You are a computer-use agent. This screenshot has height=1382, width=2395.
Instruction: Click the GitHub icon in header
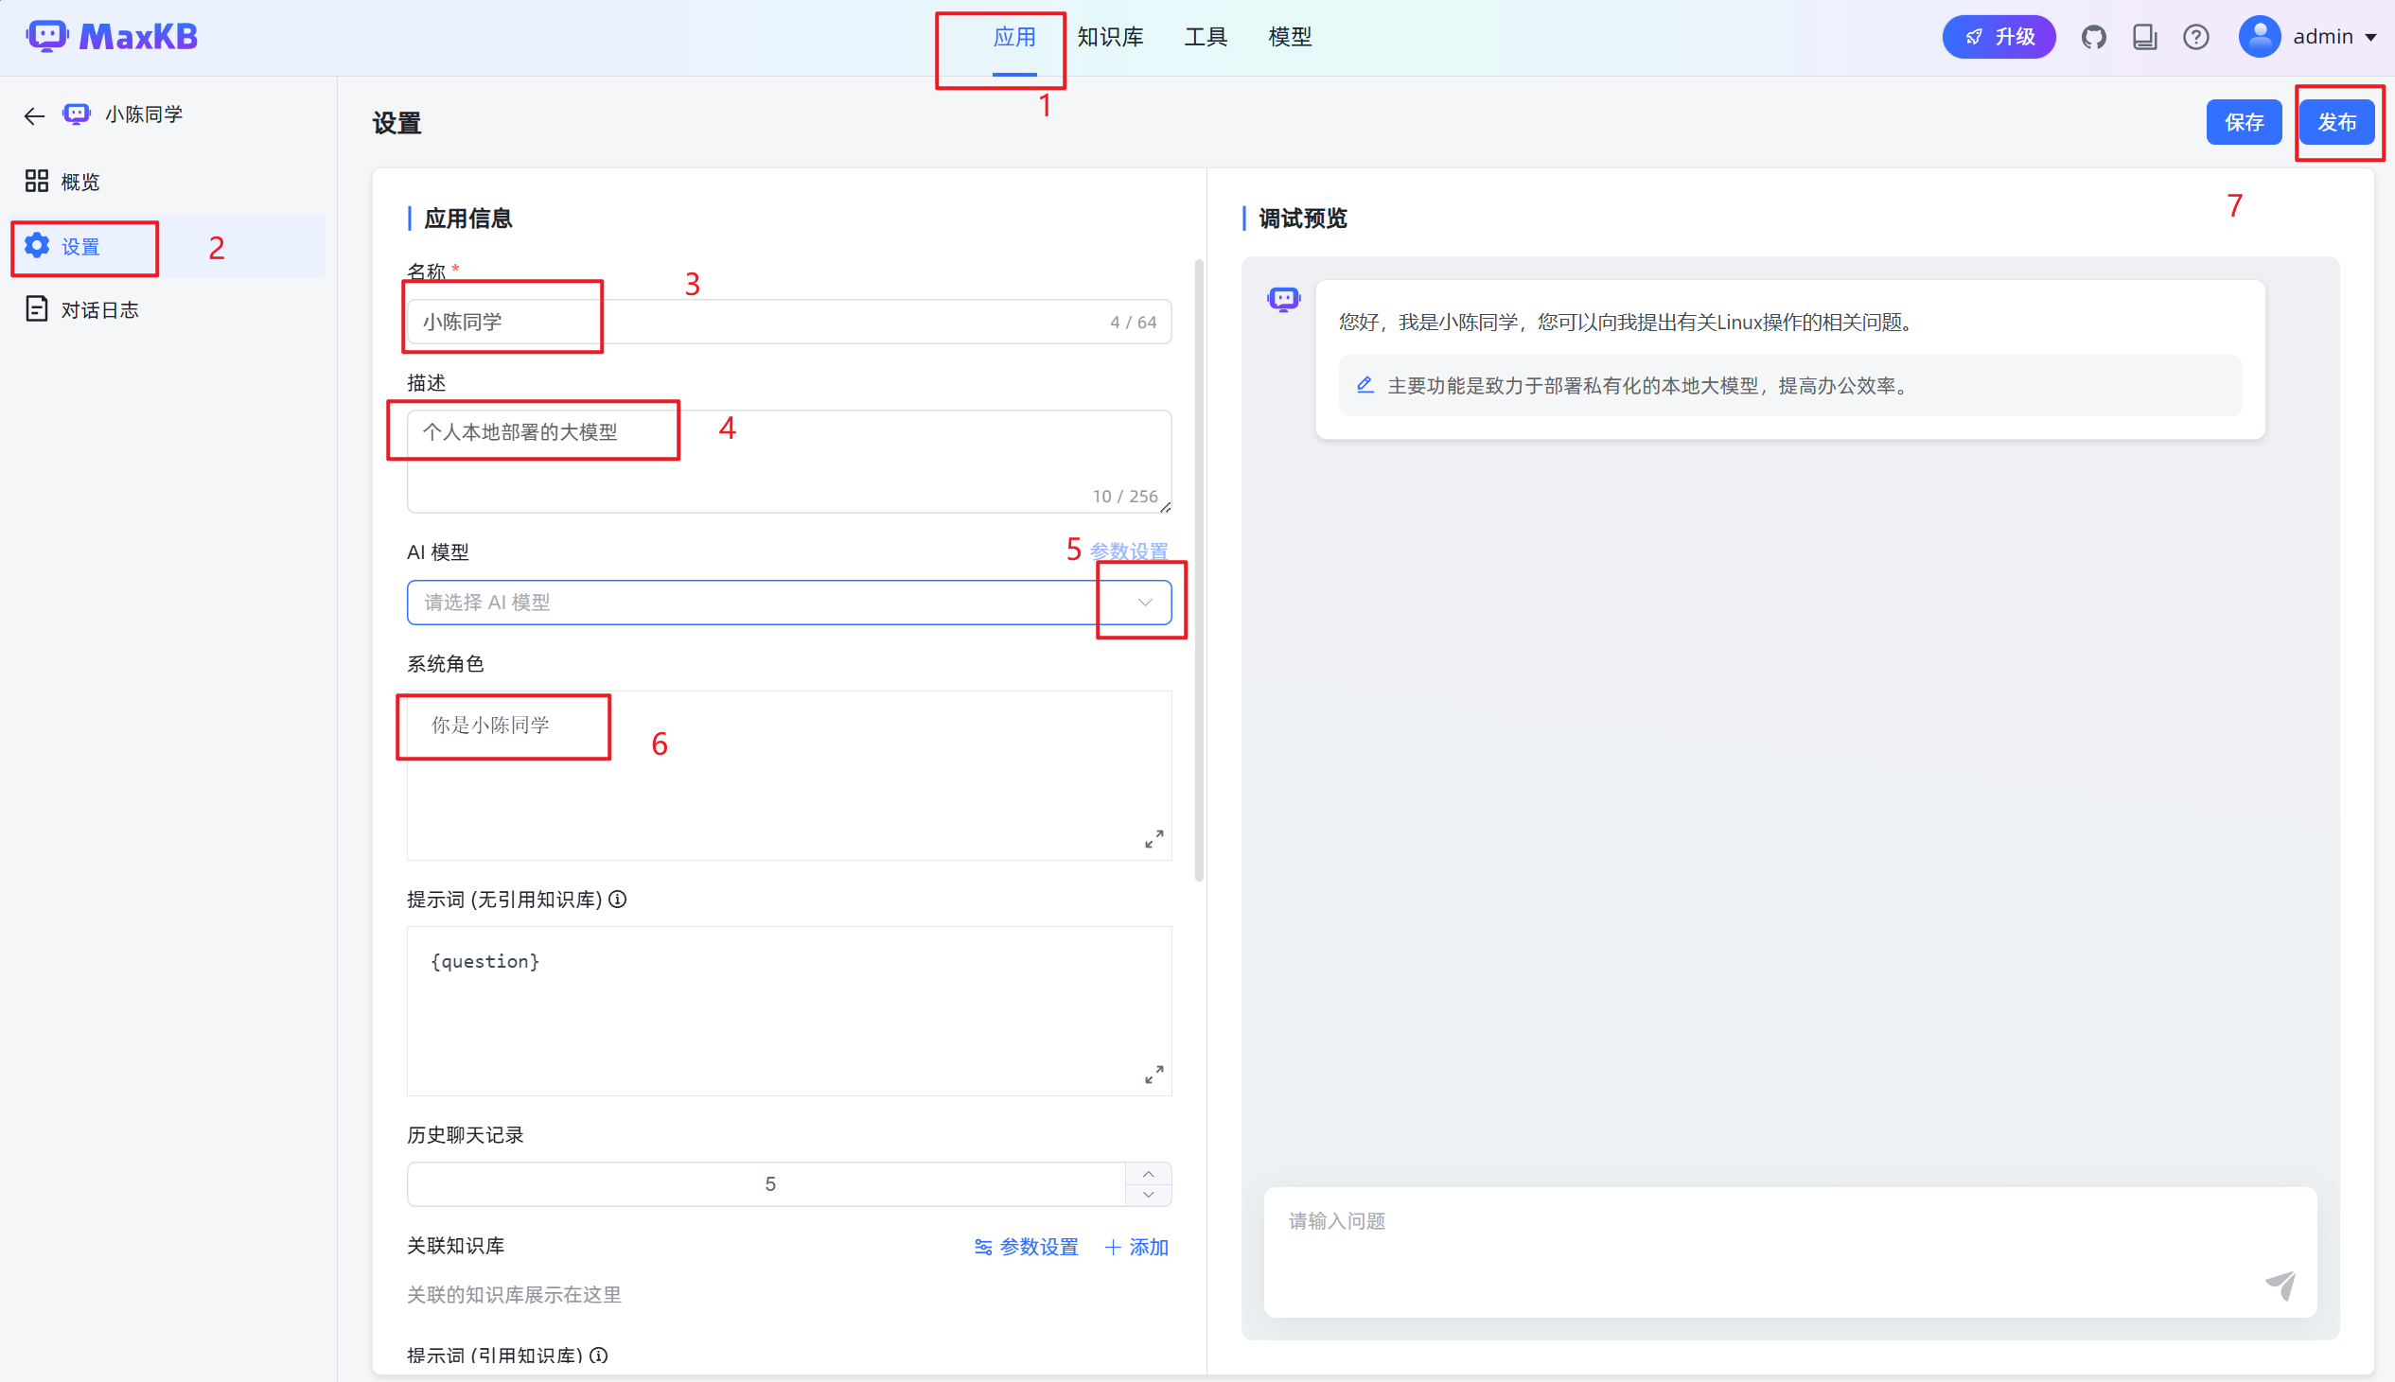click(x=2093, y=37)
